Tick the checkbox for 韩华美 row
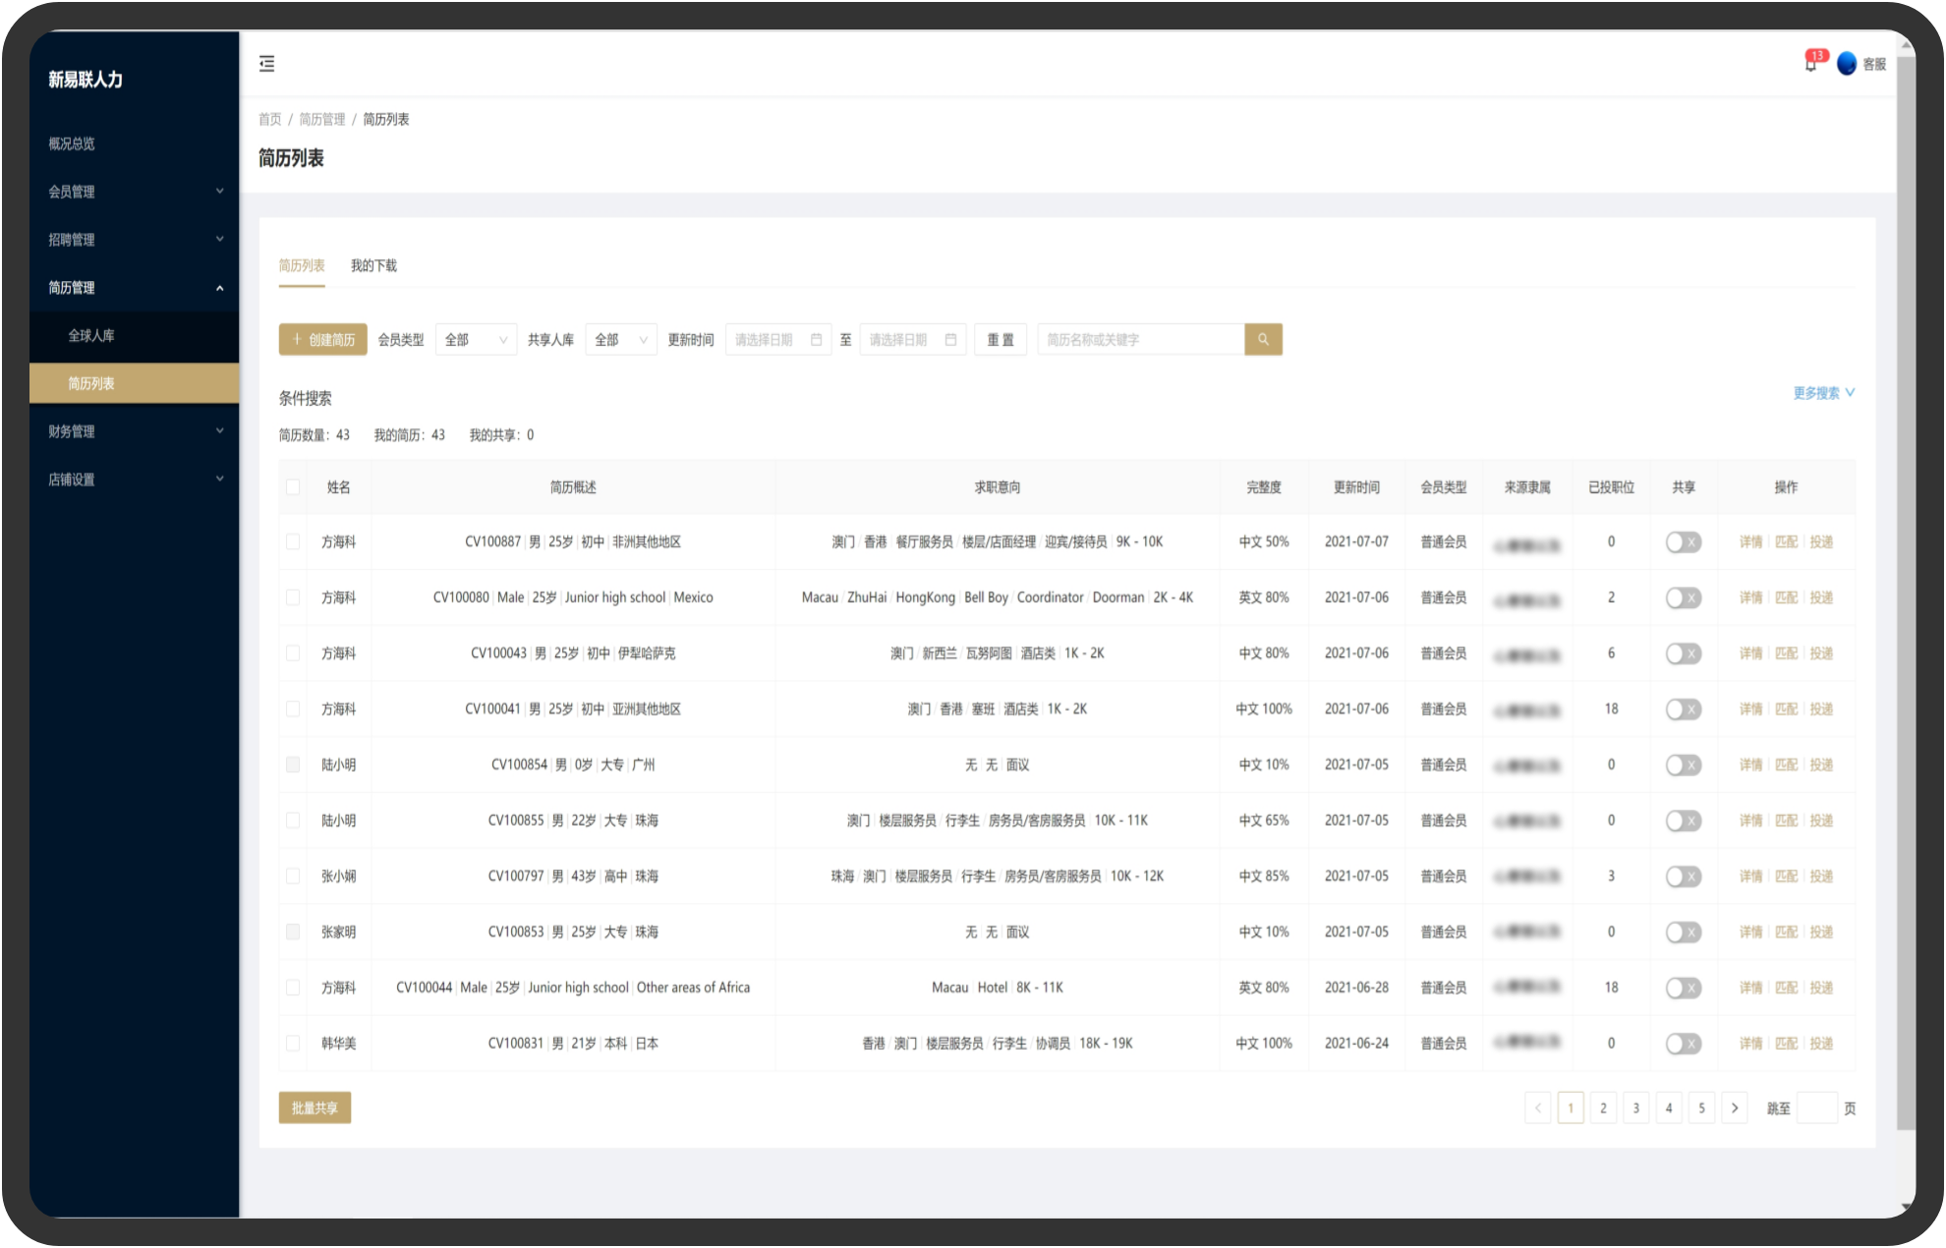 [x=293, y=1044]
